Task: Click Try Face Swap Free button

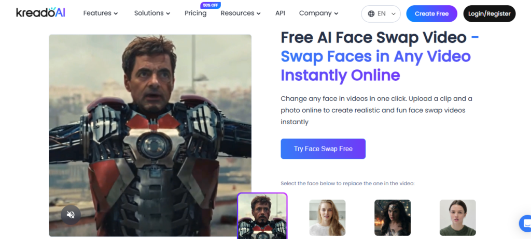Action: pyautogui.click(x=323, y=149)
